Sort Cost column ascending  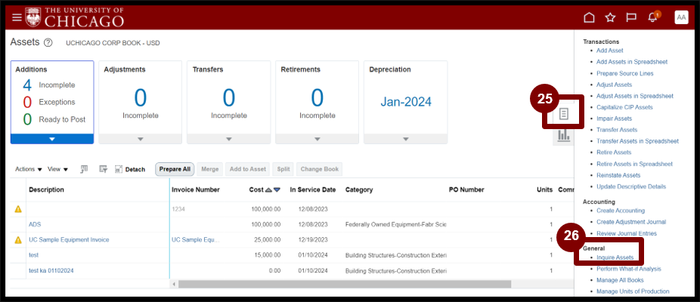tap(268, 190)
